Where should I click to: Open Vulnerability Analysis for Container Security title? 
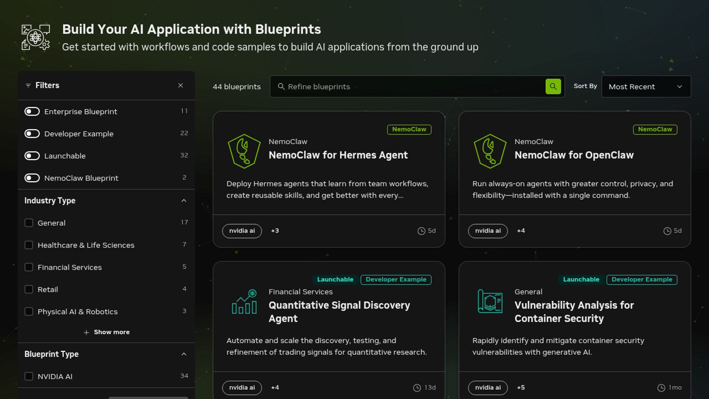[x=574, y=312]
